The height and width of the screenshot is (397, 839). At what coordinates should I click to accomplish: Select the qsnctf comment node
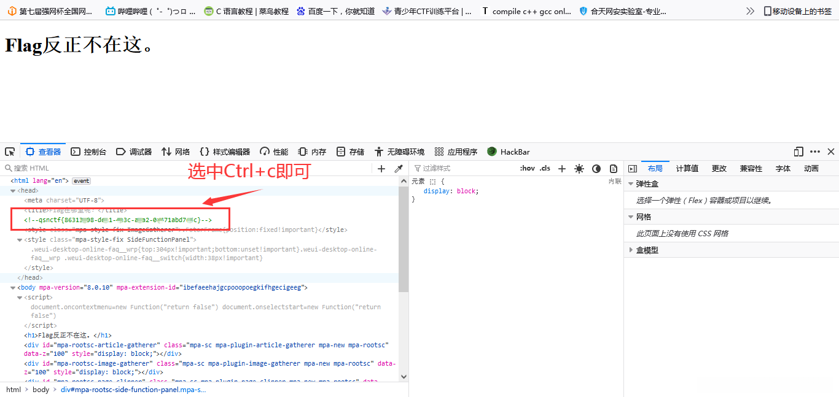coord(118,220)
